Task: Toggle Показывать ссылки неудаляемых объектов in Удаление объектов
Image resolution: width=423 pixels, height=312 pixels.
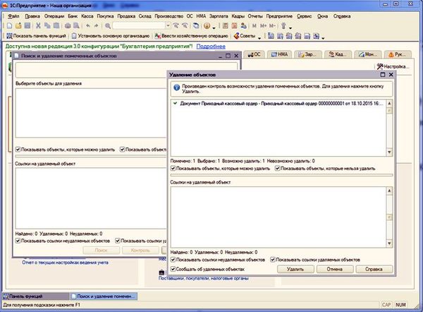Action: click(x=173, y=260)
